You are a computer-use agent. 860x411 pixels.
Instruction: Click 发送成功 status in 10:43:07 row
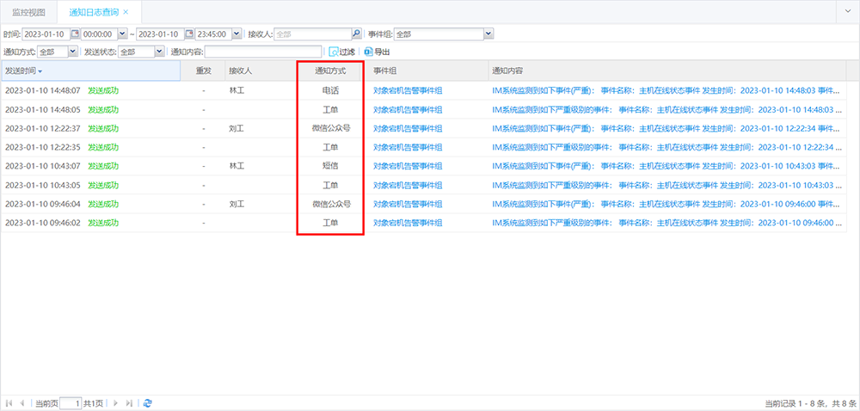tap(103, 166)
